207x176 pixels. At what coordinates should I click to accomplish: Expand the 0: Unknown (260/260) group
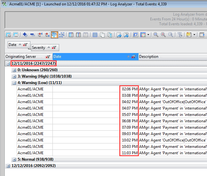[14, 70]
